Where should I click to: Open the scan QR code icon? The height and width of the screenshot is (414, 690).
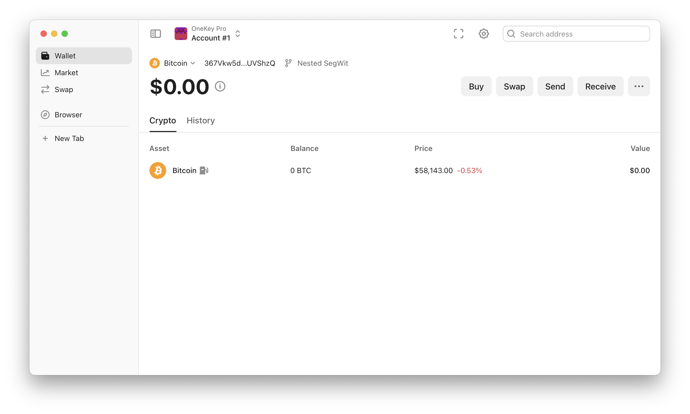click(458, 34)
